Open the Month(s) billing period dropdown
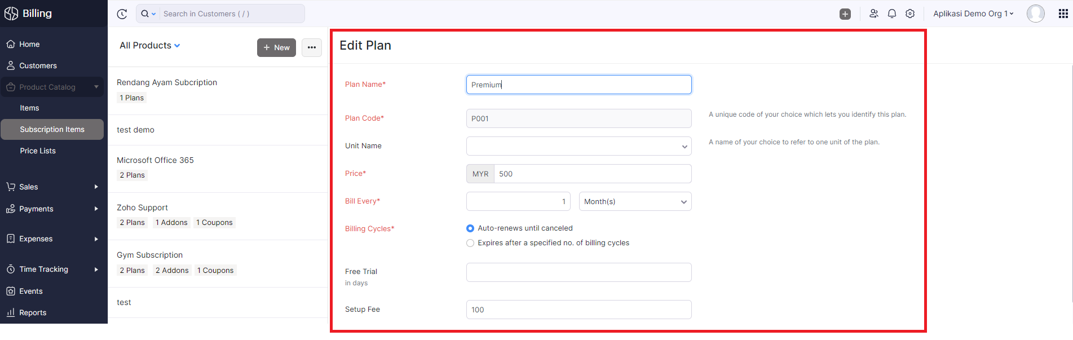The width and height of the screenshot is (1073, 340). coord(635,201)
